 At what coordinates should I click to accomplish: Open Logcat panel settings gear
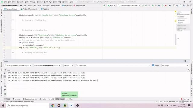[185, 61]
